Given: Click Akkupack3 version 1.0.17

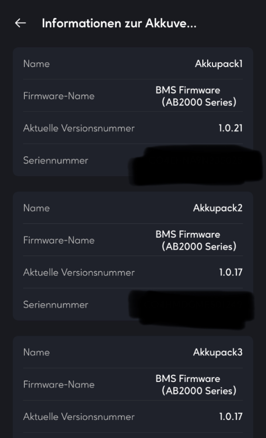Looking at the screenshot, I should (x=231, y=417).
